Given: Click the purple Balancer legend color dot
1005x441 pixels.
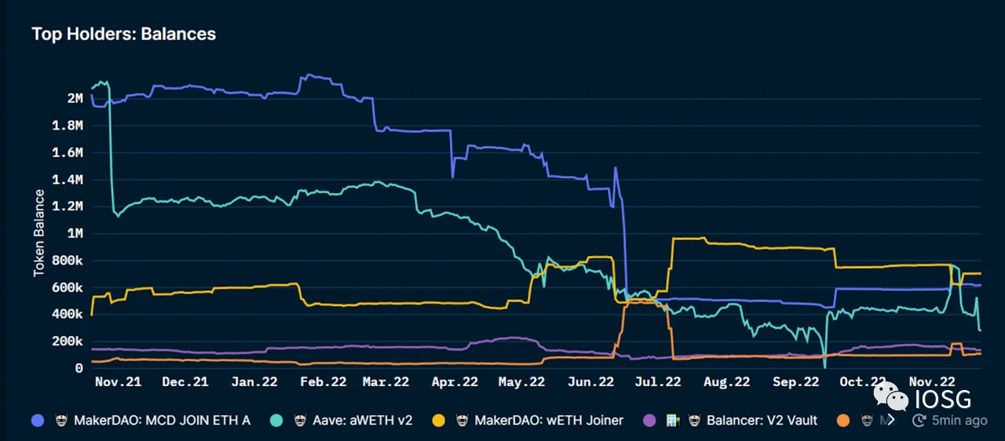Looking at the screenshot, I should [649, 421].
